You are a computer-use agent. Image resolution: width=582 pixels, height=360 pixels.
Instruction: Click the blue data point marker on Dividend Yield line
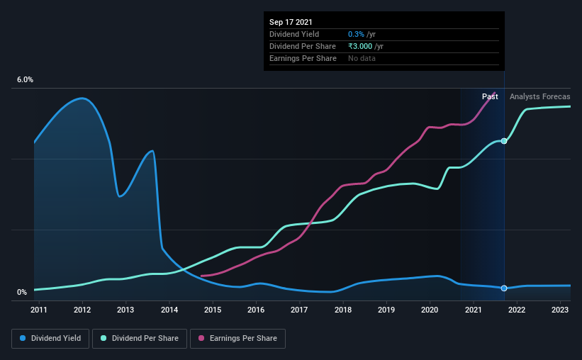(x=504, y=288)
